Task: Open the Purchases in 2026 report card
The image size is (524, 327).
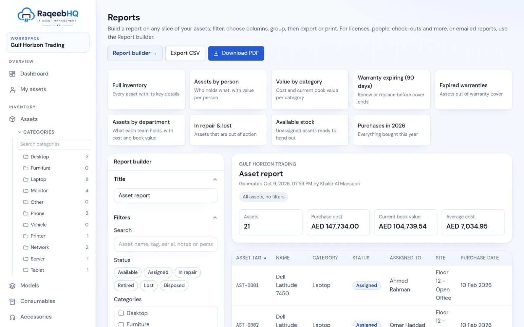Action: pos(392,130)
